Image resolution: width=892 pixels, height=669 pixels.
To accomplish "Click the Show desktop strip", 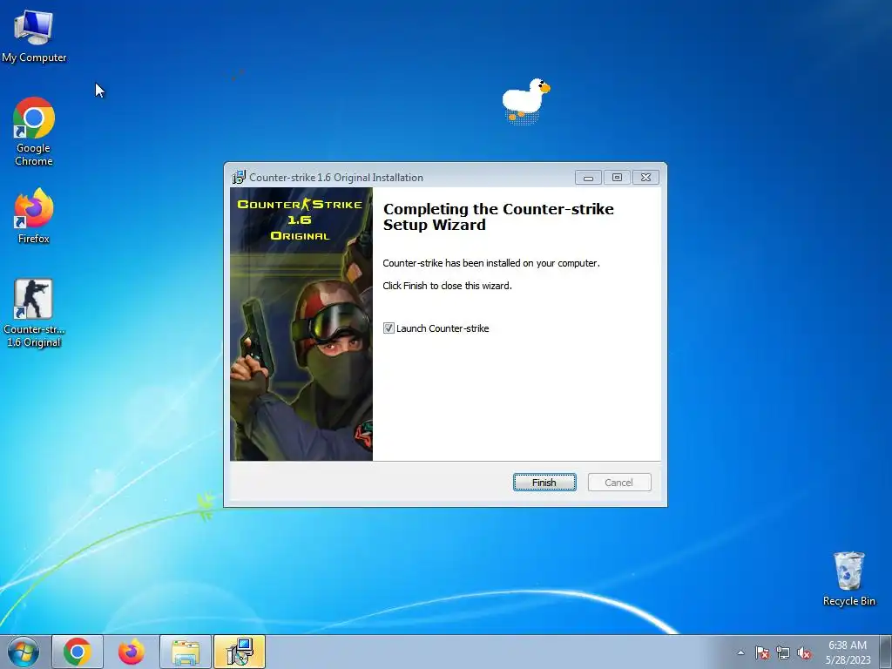I will click(x=886, y=652).
